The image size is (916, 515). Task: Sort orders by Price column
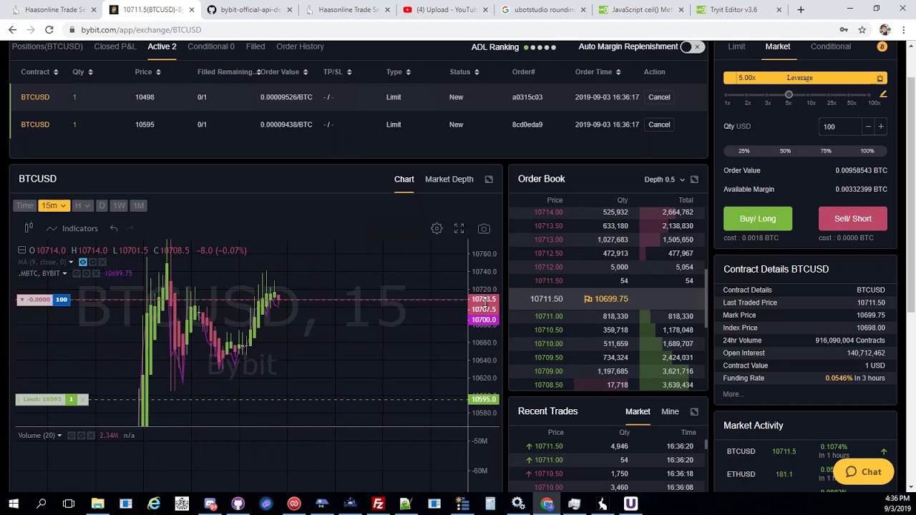pos(147,72)
